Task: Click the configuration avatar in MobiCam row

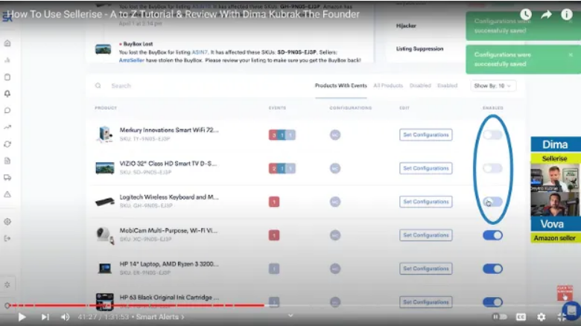Action: (335, 235)
